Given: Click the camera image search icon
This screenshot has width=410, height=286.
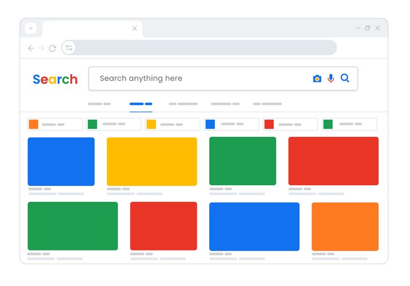Looking at the screenshot, I should (x=317, y=79).
